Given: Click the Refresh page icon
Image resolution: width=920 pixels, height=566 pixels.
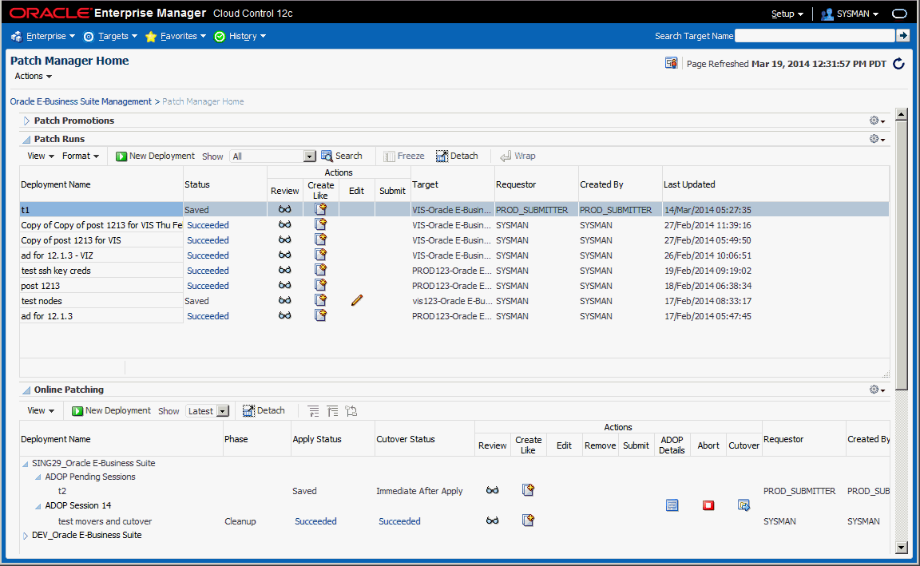Looking at the screenshot, I should (x=899, y=64).
